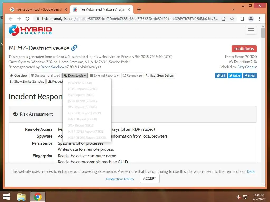Click scrollbar down arrow
The width and height of the screenshot is (270, 202).
click(x=263, y=184)
